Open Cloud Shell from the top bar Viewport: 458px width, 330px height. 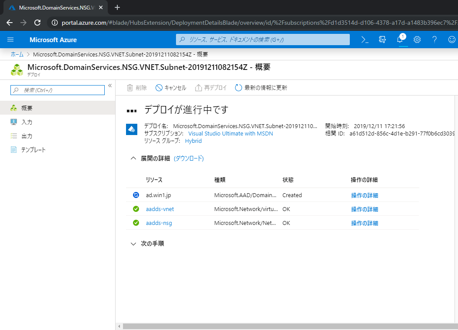tap(365, 40)
